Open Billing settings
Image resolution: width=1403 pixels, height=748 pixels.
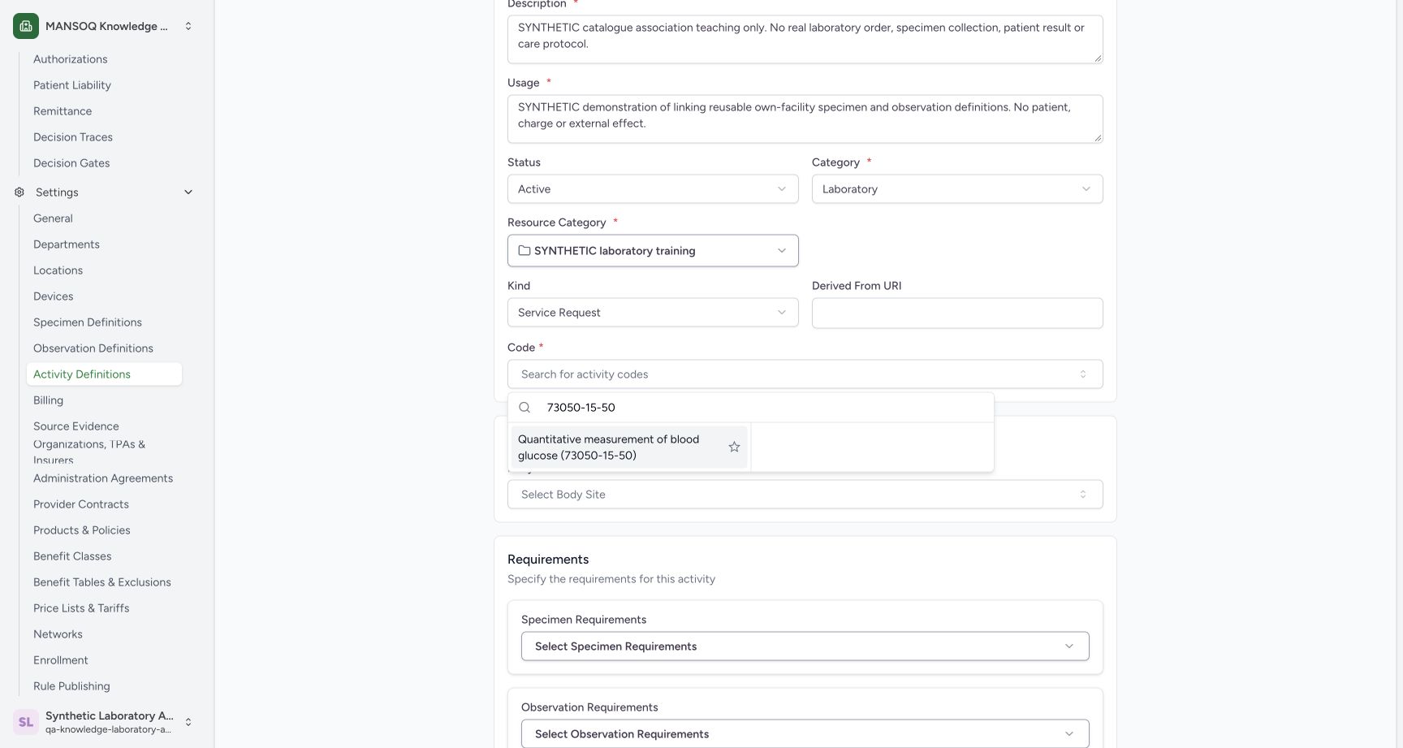pos(48,400)
